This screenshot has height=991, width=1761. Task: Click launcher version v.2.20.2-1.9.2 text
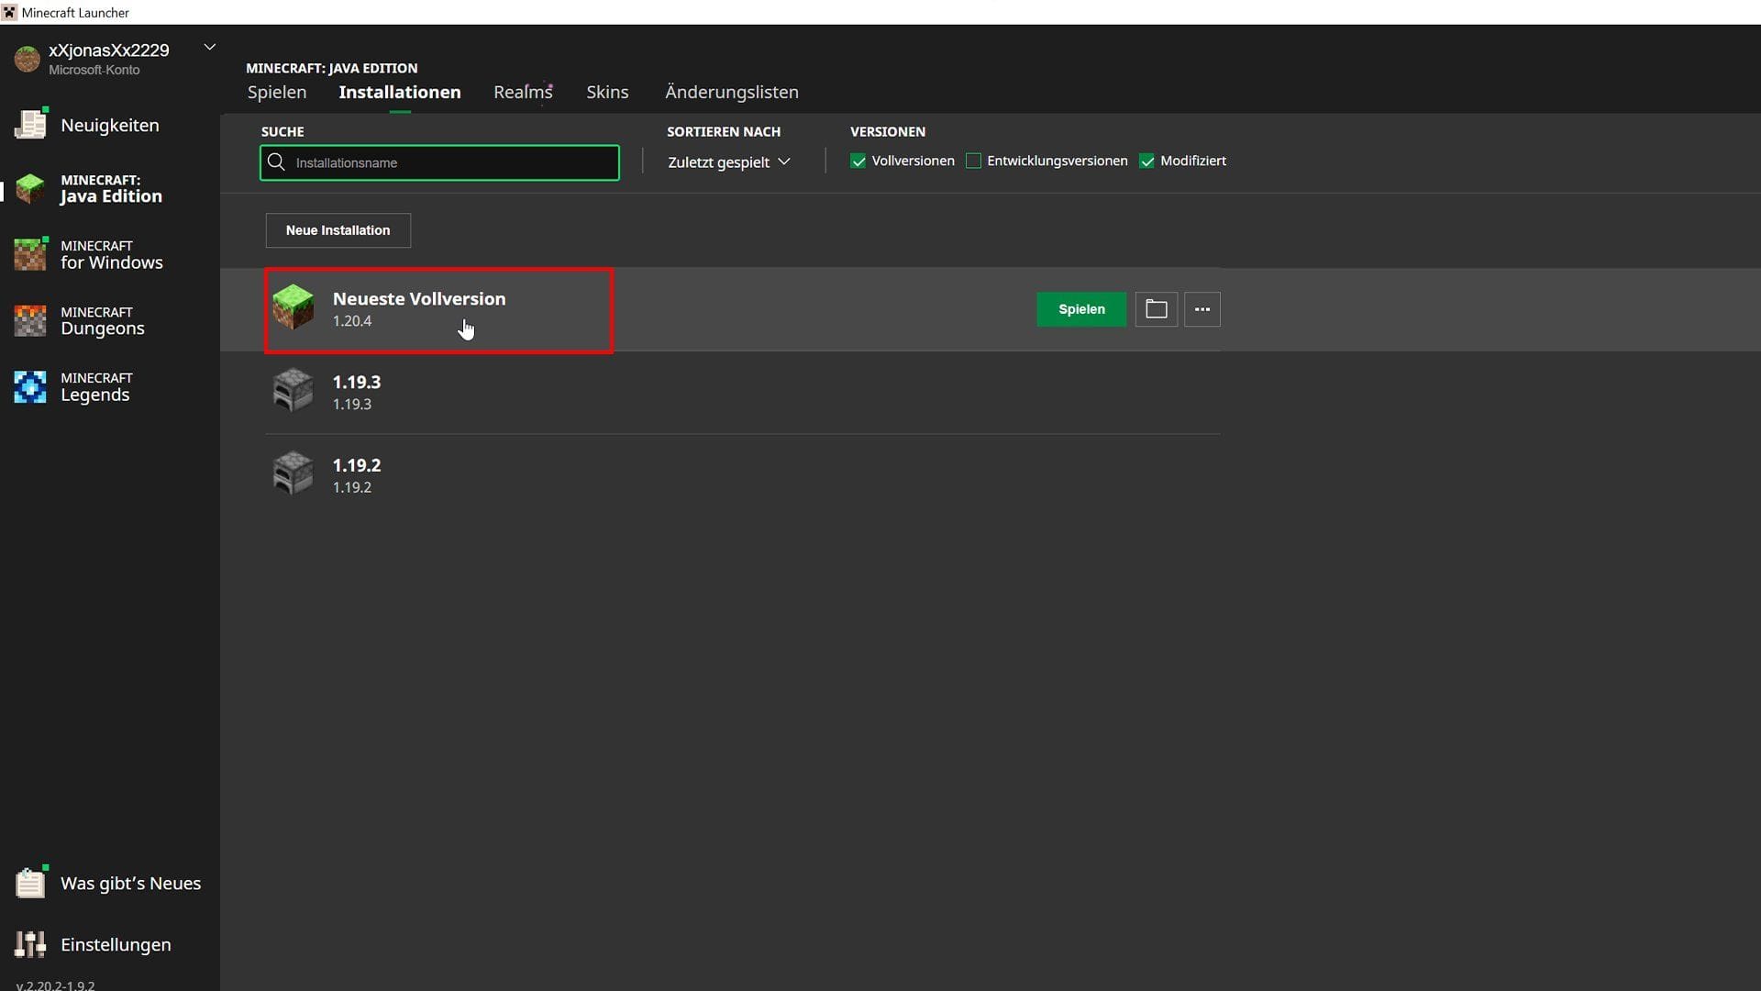pos(55,985)
